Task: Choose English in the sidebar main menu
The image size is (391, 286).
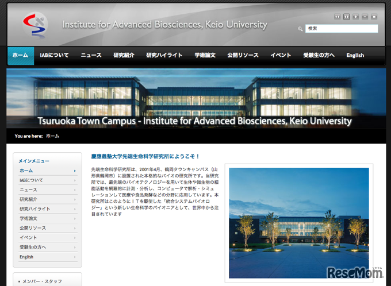Action: point(48,257)
